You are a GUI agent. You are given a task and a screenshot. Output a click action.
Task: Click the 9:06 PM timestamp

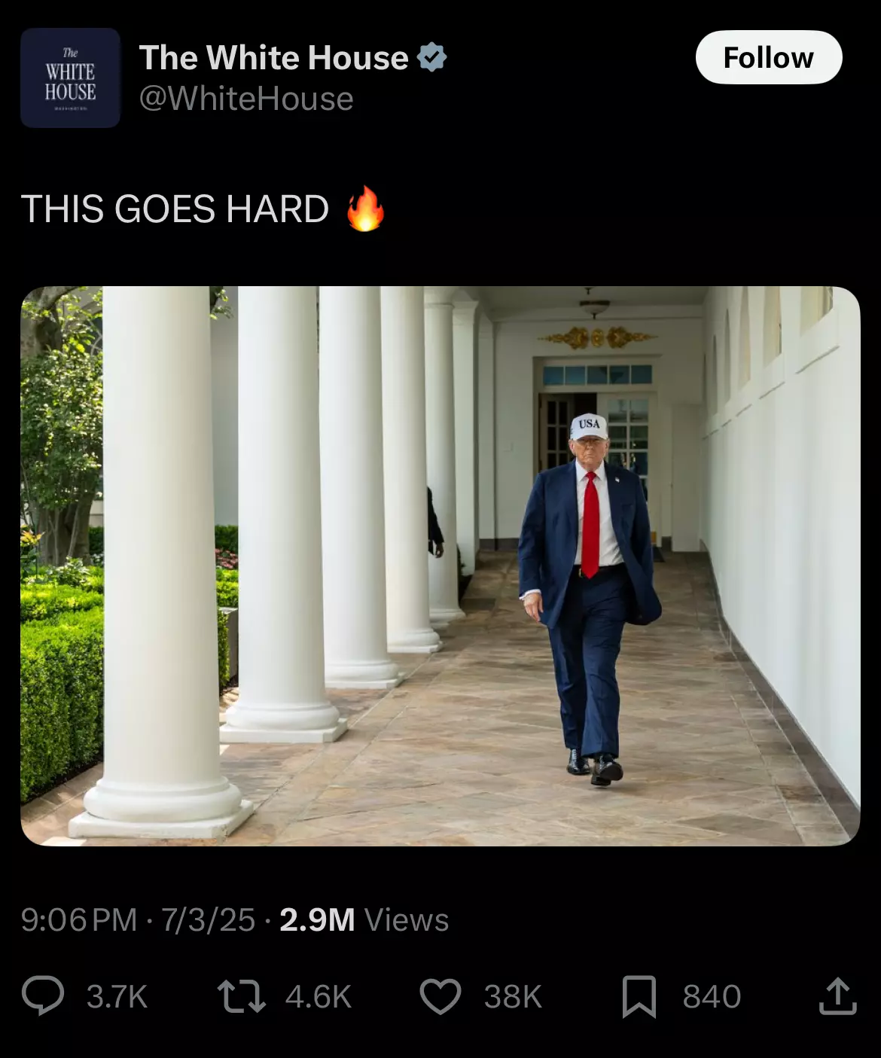pos(79,919)
